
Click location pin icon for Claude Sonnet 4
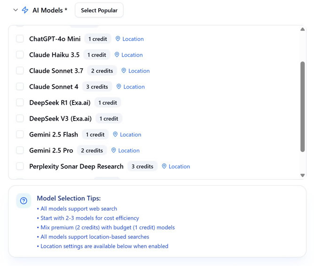click(x=119, y=86)
